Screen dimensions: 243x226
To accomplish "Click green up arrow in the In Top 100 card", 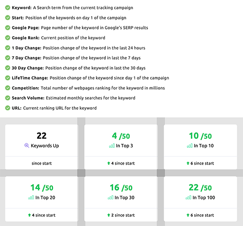I will point(188,215).
